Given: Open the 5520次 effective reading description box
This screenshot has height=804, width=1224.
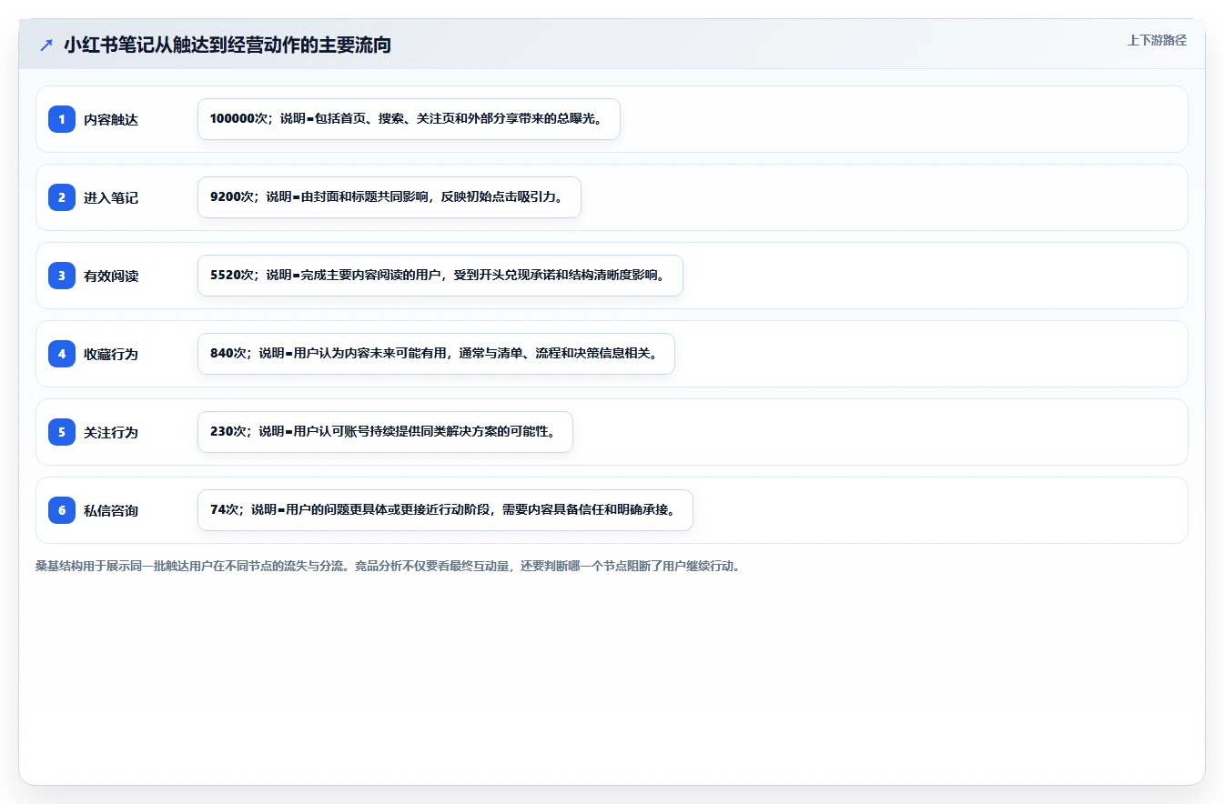Looking at the screenshot, I should [440, 276].
